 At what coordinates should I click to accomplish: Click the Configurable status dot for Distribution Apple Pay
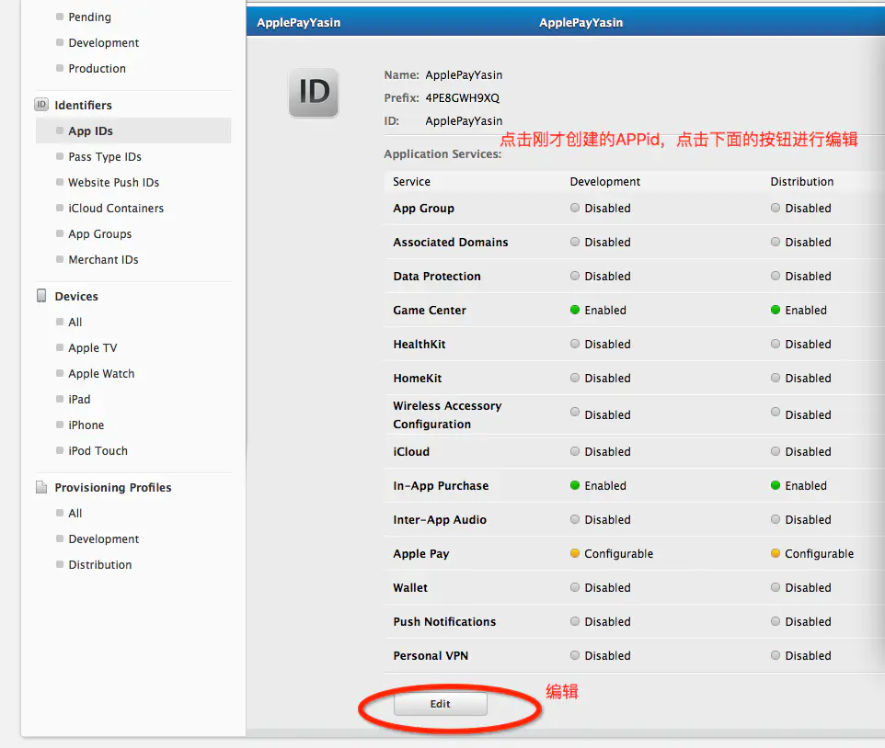[774, 553]
